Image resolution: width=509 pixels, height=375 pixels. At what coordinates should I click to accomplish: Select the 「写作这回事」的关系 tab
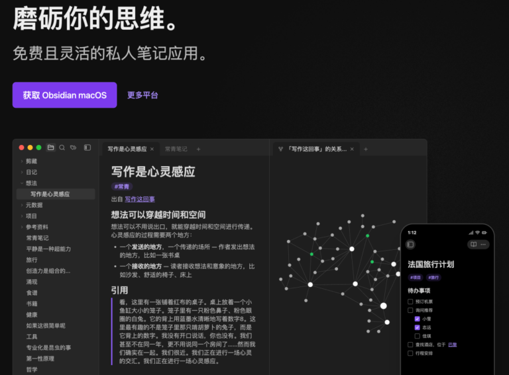(317, 149)
